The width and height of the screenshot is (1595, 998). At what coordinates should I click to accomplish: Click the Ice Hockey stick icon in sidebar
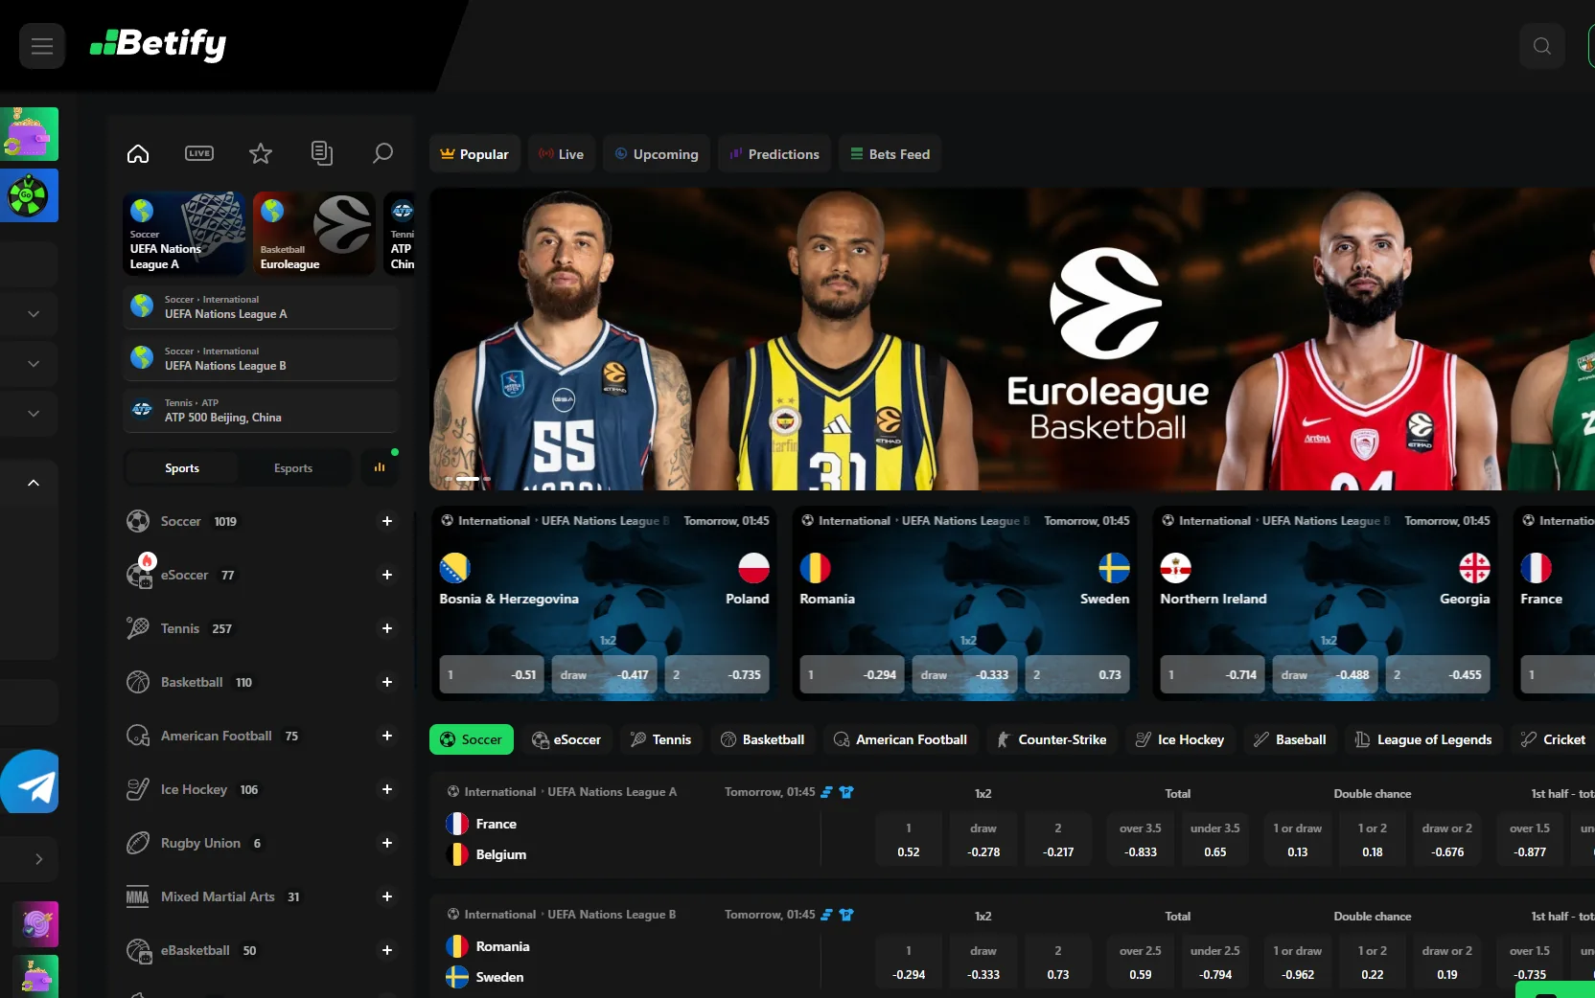tap(138, 789)
